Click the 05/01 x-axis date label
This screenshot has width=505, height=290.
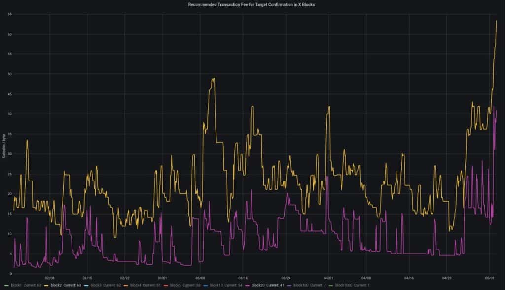coord(490,278)
